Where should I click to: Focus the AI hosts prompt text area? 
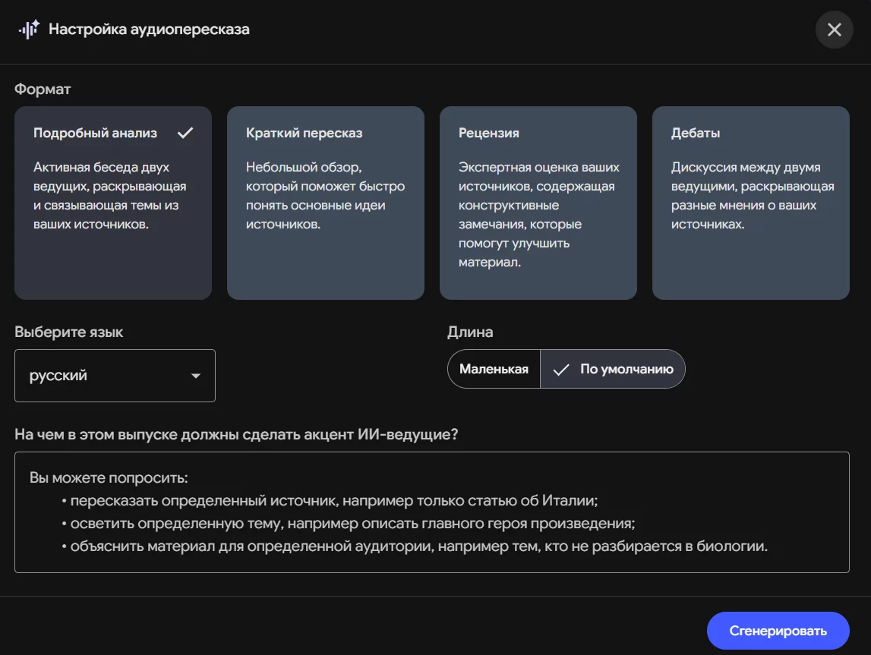pos(431,512)
